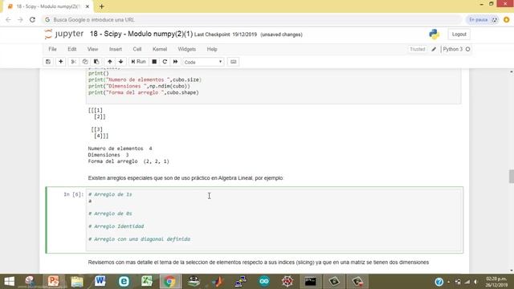Run the selected cell
Screen dimensions: 514x289
coord(138,62)
